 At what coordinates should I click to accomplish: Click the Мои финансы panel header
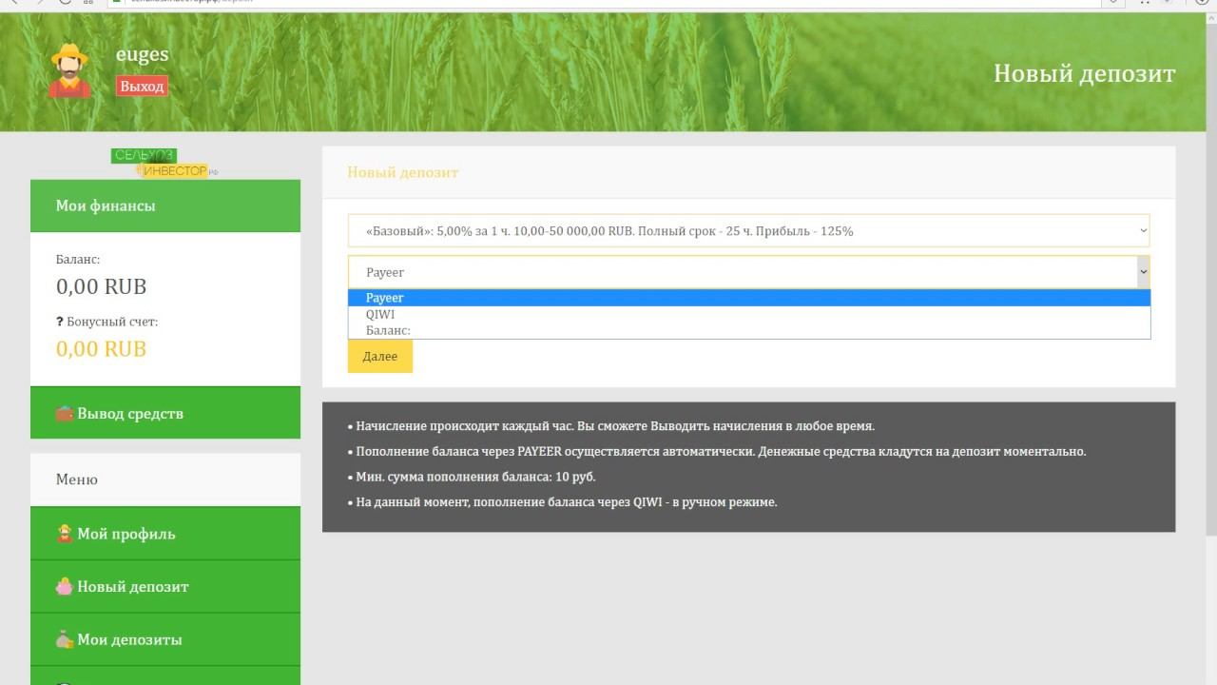click(x=165, y=205)
